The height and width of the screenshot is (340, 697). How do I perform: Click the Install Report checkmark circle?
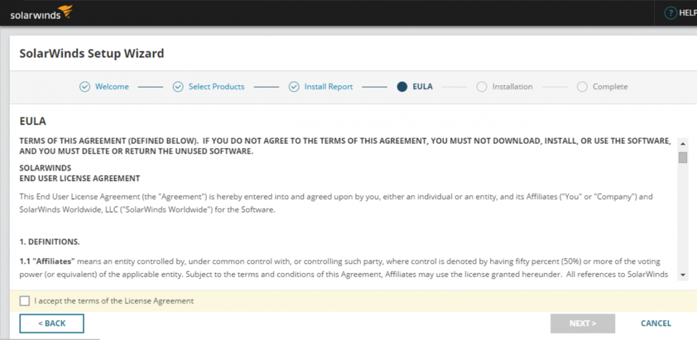click(x=294, y=87)
